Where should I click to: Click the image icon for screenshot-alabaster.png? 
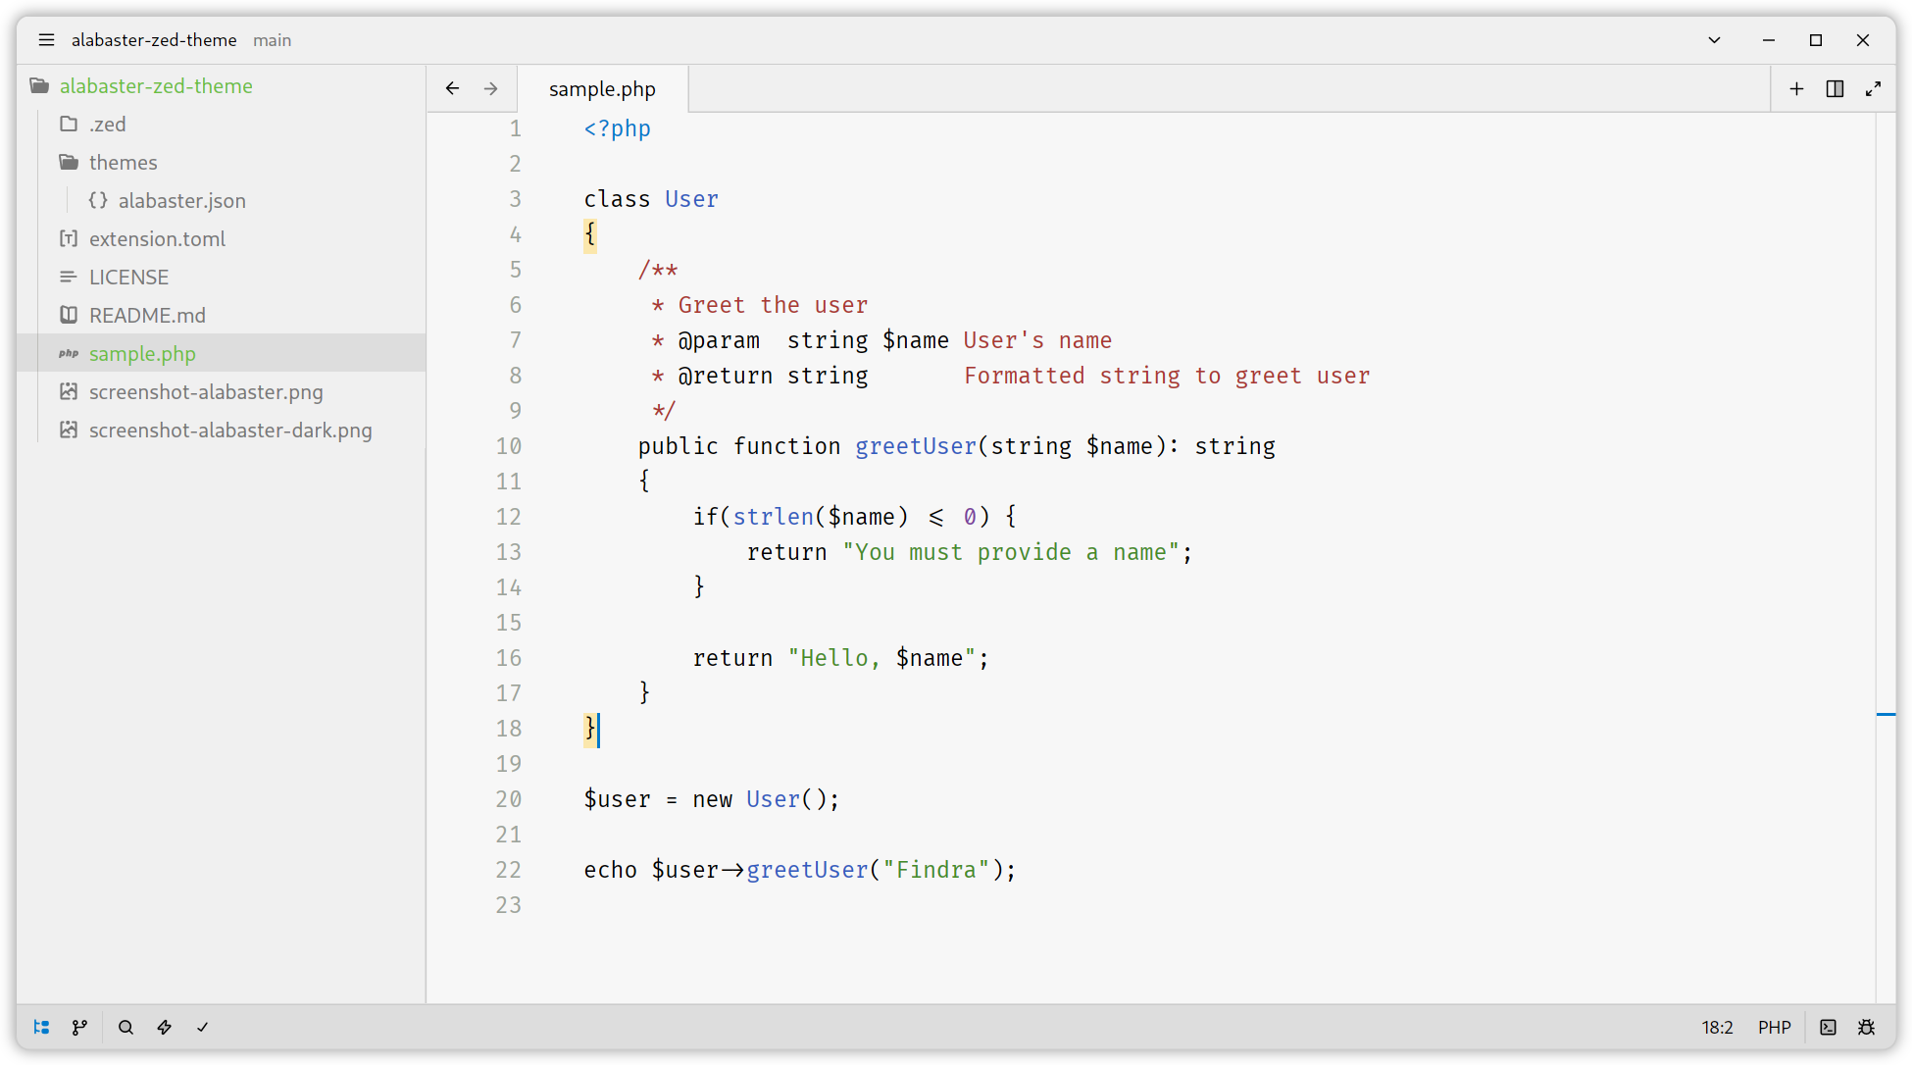(x=69, y=391)
